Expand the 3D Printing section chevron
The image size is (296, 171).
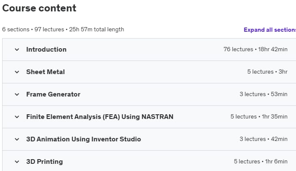[x=17, y=162]
